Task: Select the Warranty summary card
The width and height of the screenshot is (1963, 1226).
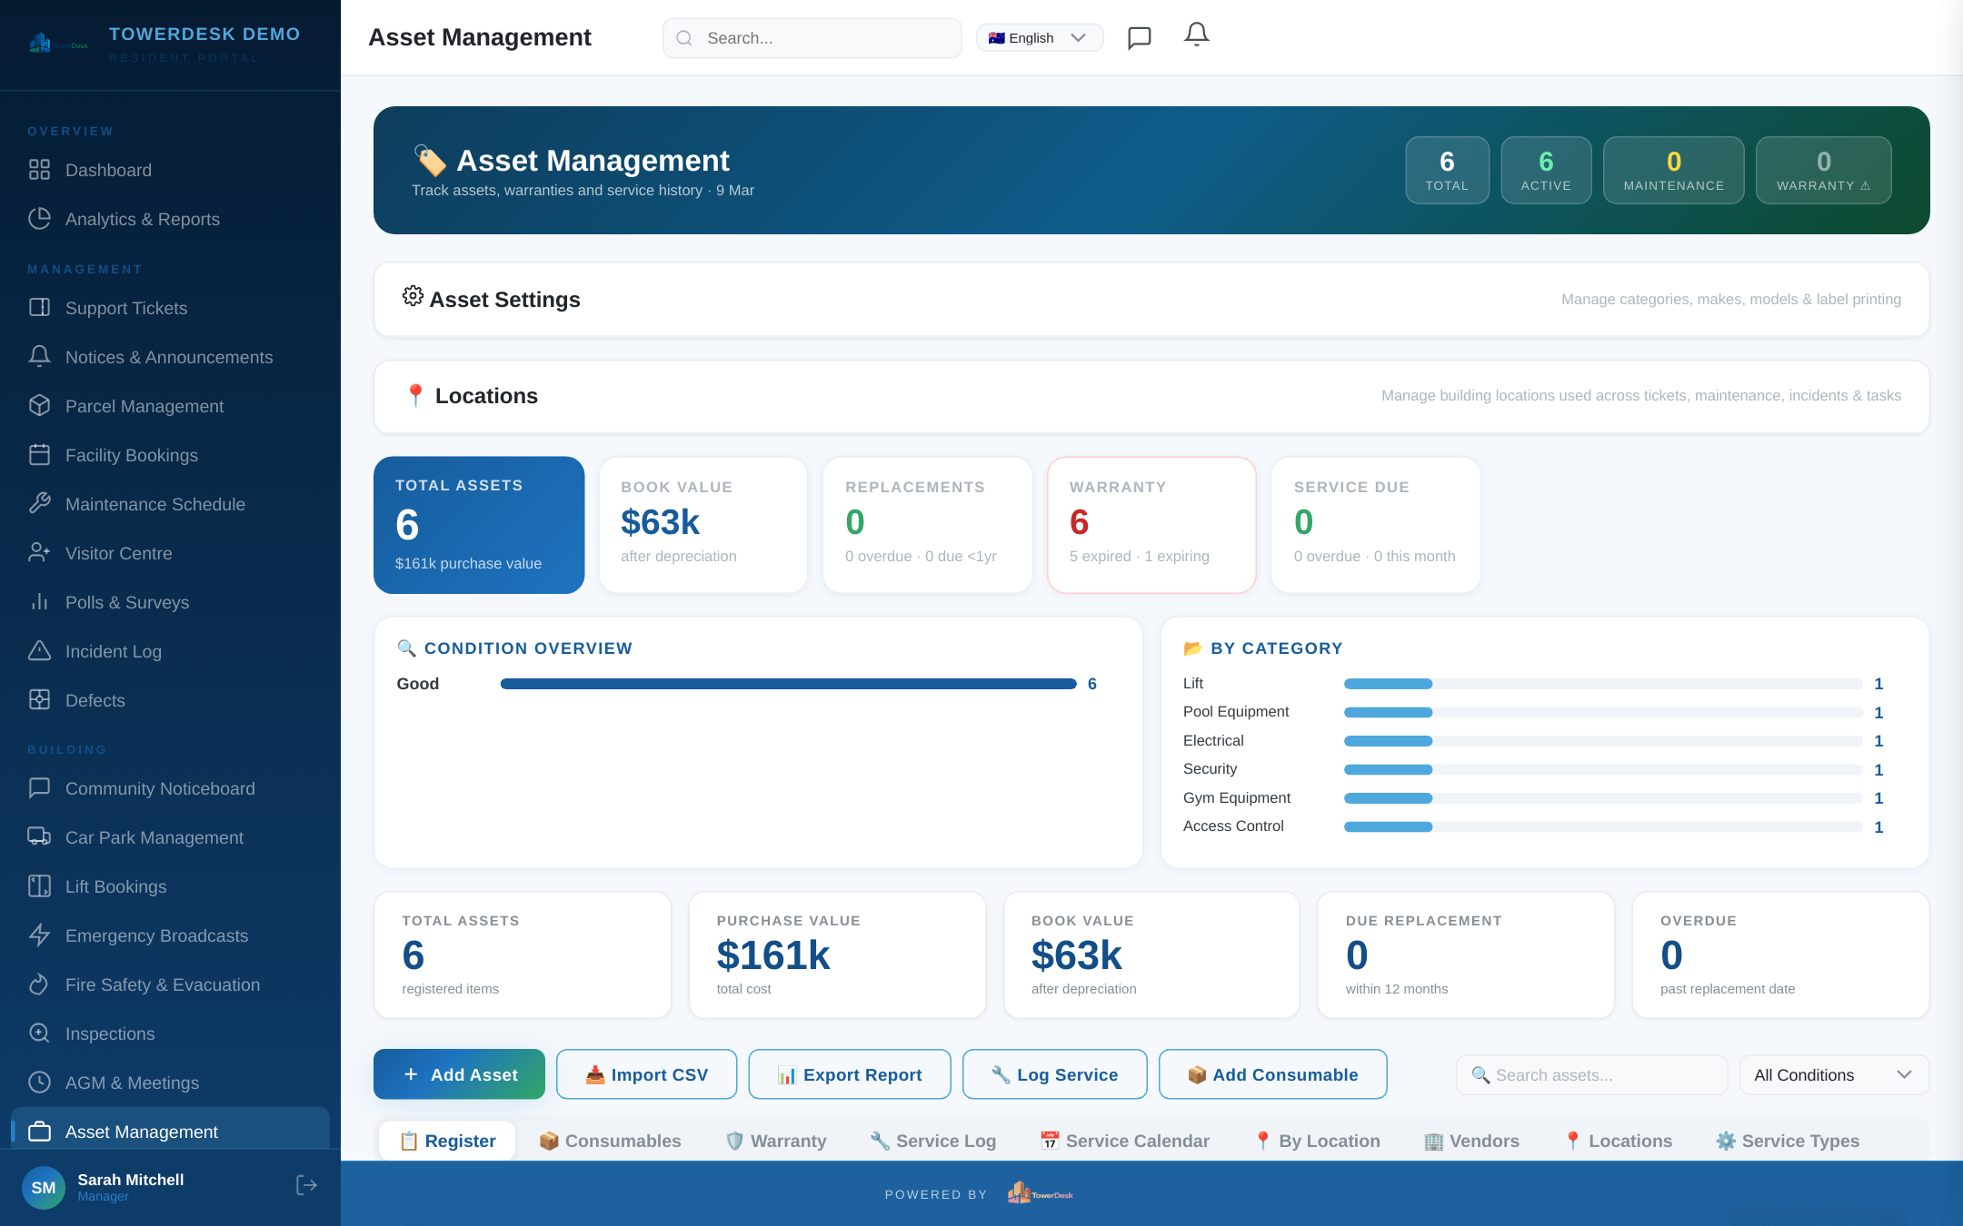Action: point(1151,525)
